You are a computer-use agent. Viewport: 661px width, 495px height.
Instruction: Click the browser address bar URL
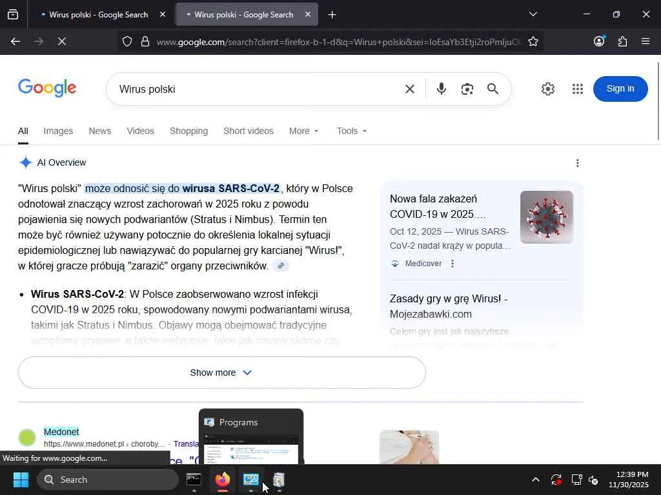point(338,42)
